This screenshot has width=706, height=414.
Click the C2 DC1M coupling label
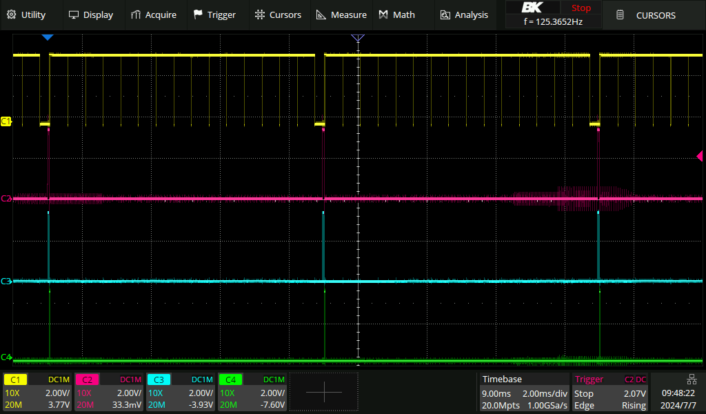tap(130, 379)
